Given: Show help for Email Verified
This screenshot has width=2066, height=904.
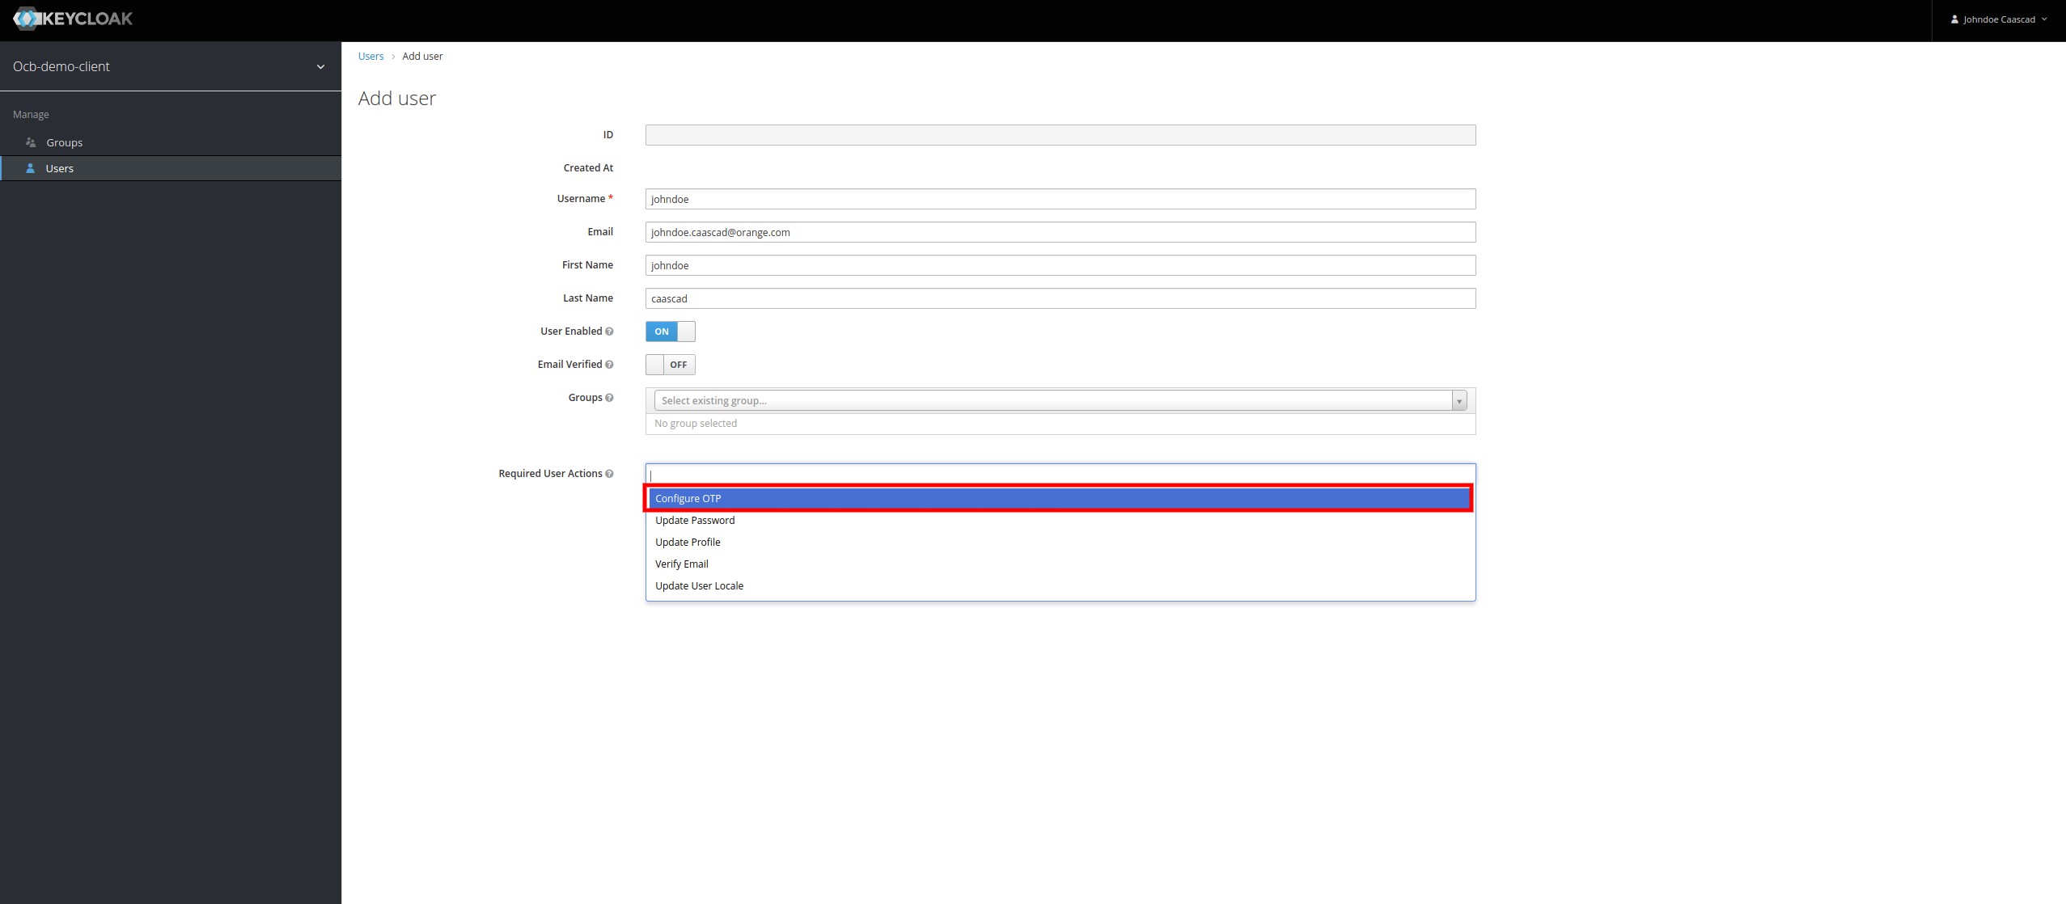Looking at the screenshot, I should pyautogui.click(x=609, y=365).
